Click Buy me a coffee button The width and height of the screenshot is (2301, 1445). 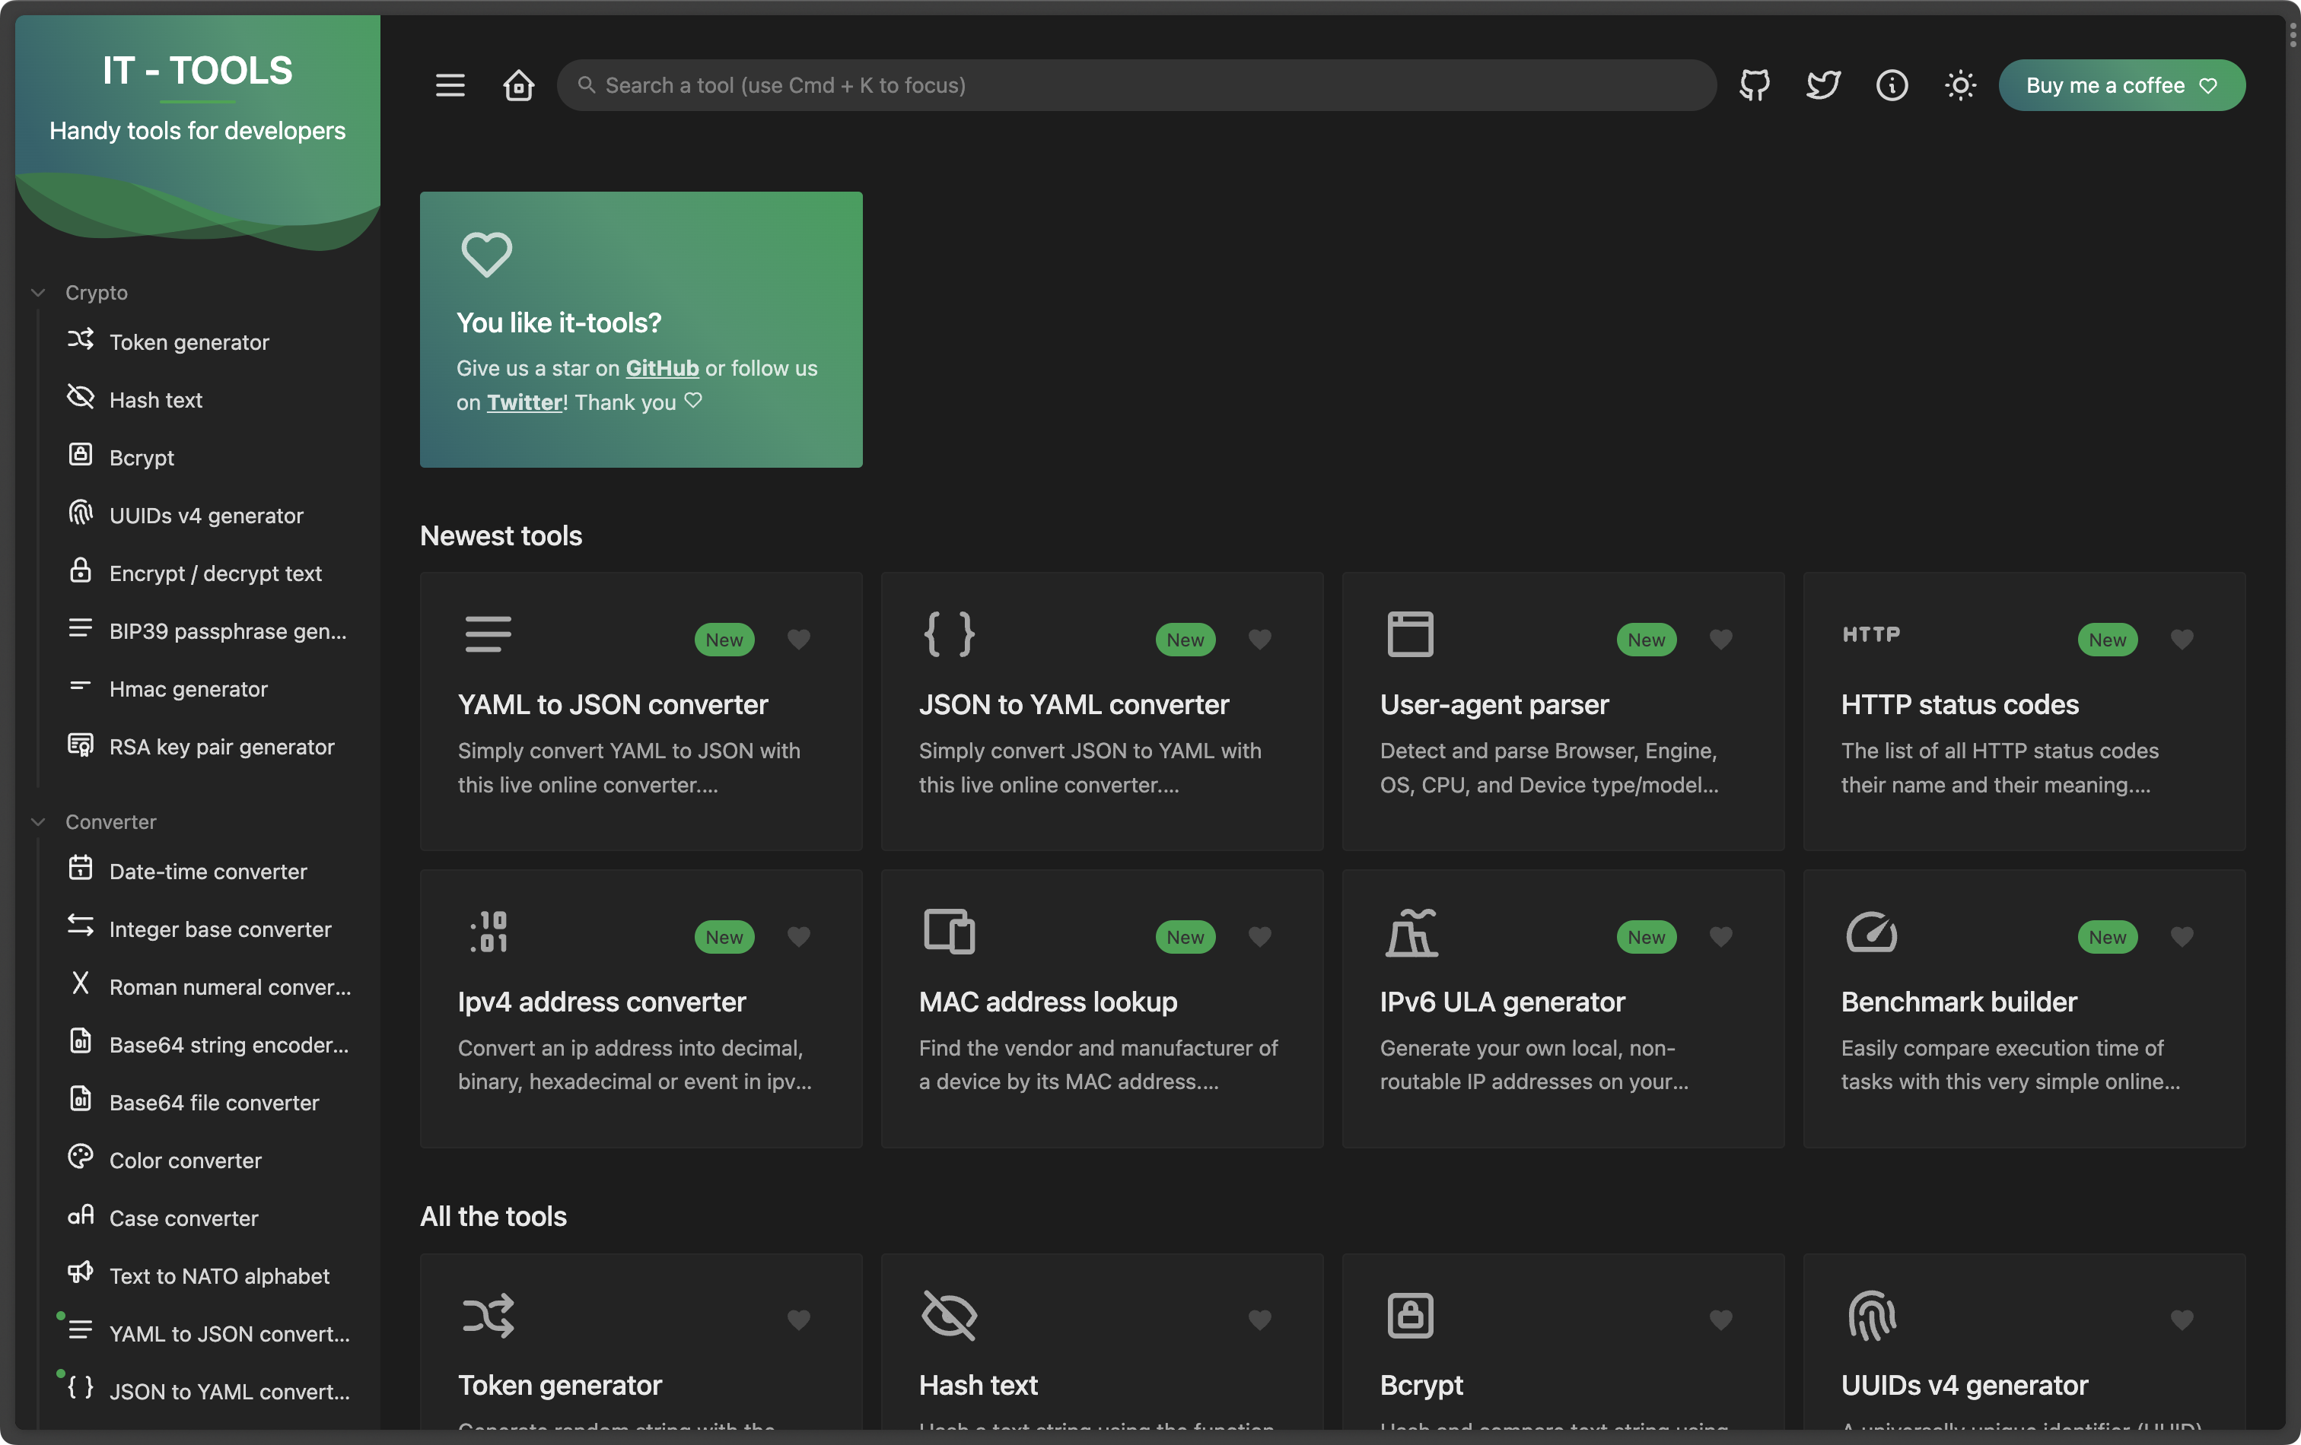(x=2121, y=85)
